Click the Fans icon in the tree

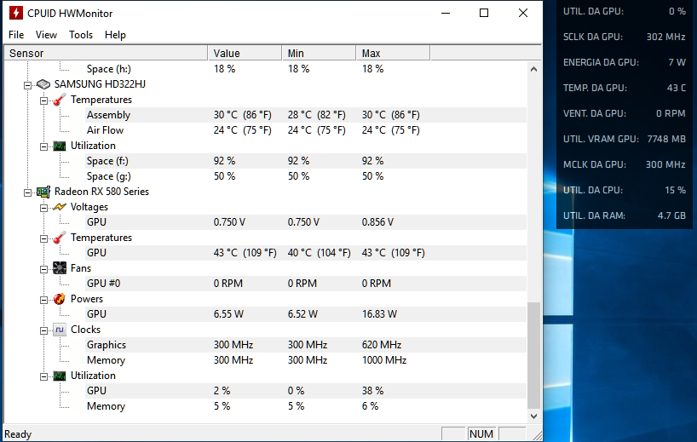(x=60, y=268)
